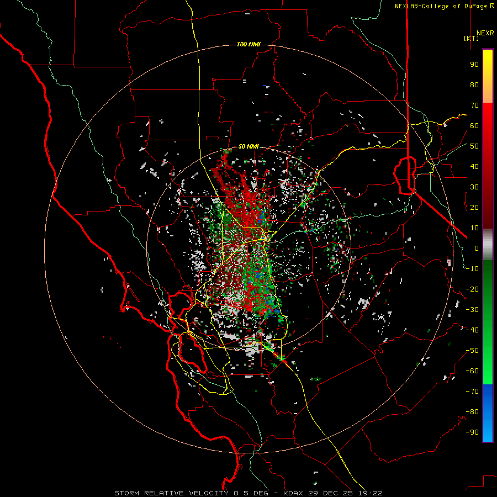
Task: Select the 20 value on velocity scale
Action: 474,208
